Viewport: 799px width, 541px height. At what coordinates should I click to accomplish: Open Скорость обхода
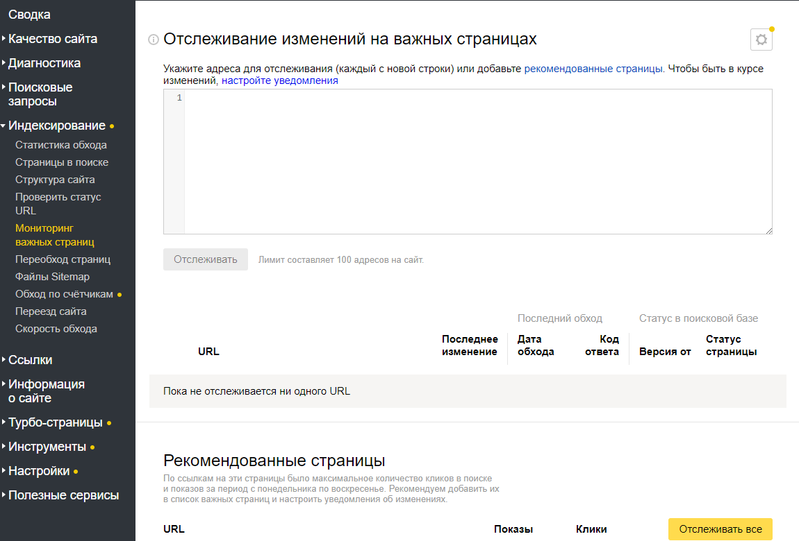click(56, 329)
